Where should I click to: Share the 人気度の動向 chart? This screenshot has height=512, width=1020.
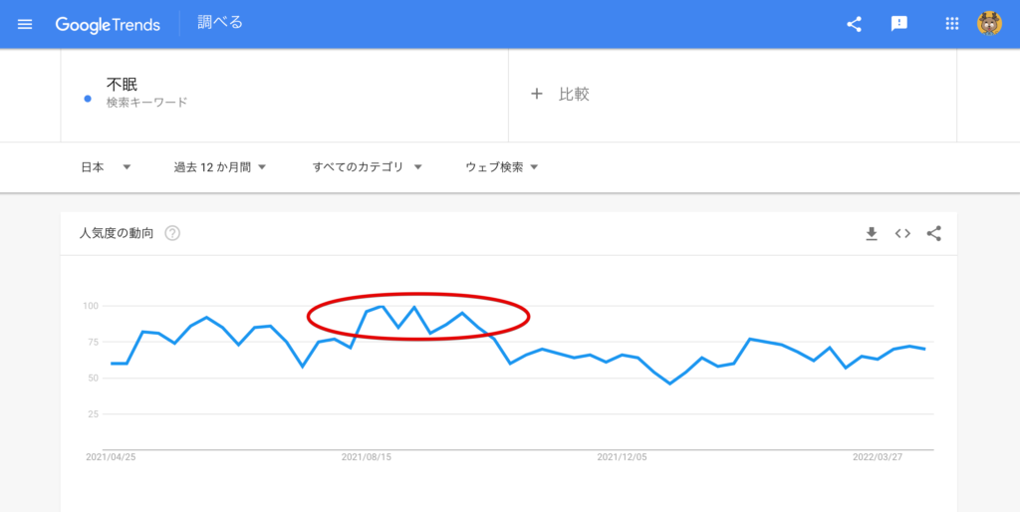point(933,233)
